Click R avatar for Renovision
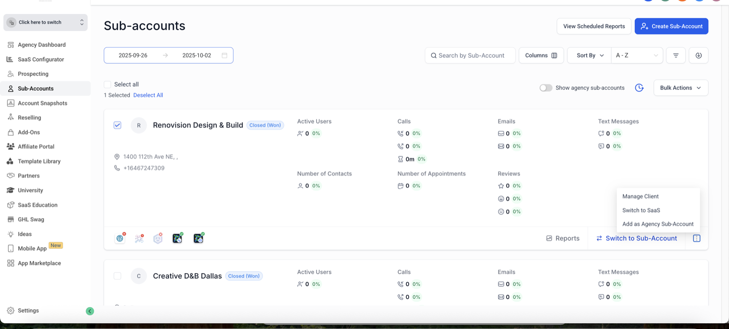Viewport: 729px width, 329px height. click(139, 125)
